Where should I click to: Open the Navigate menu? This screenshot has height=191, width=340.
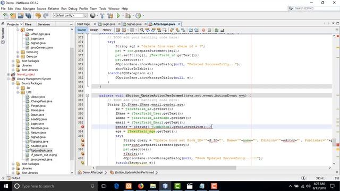click(29, 8)
